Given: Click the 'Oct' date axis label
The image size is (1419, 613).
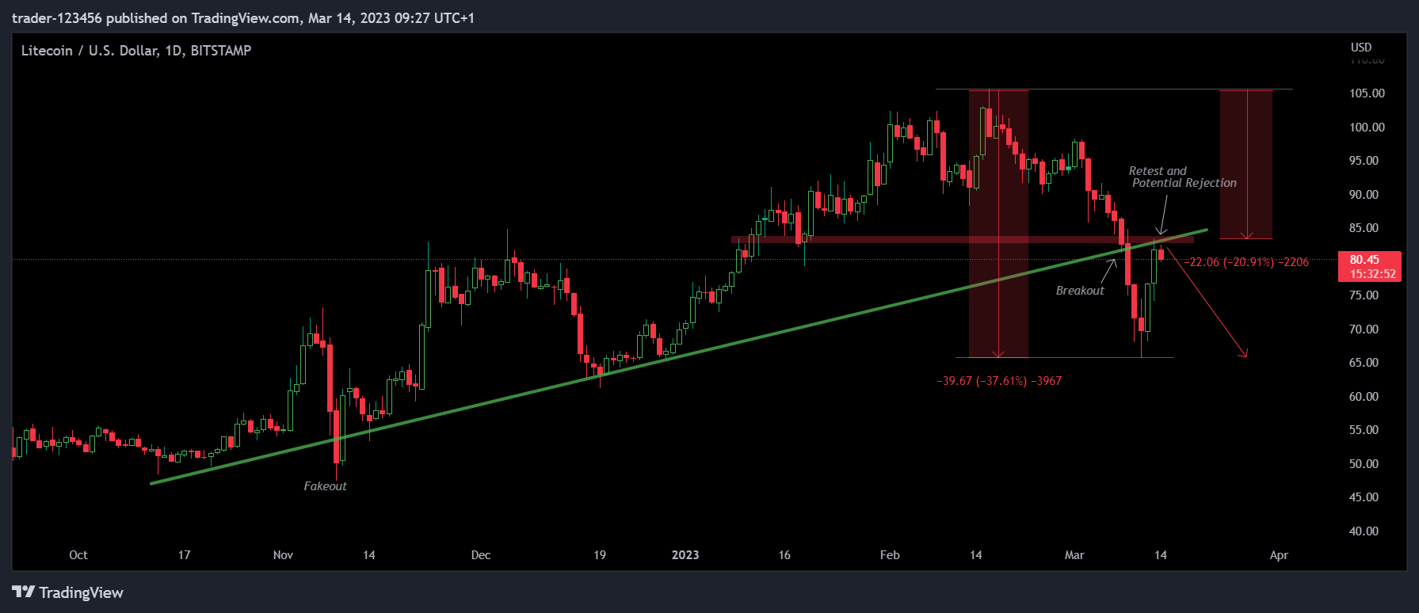Looking at the screenshot, I should pos(78,555).
